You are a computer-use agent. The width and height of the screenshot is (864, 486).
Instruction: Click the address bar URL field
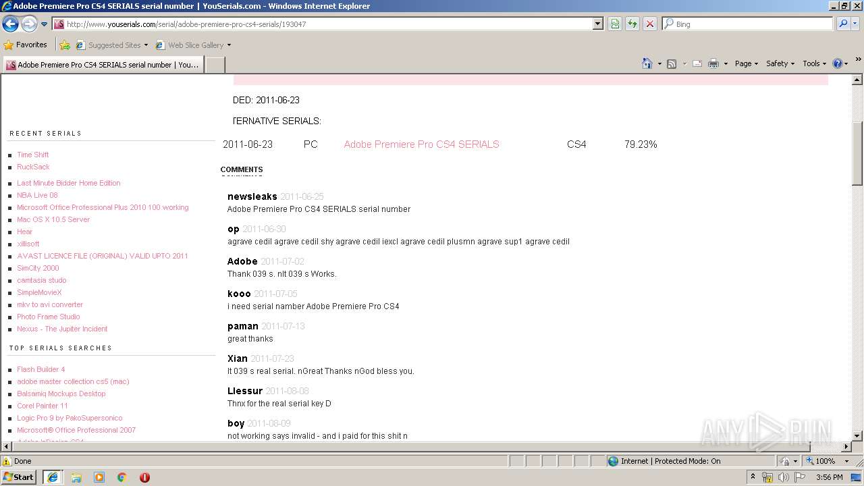pos(323,24)
